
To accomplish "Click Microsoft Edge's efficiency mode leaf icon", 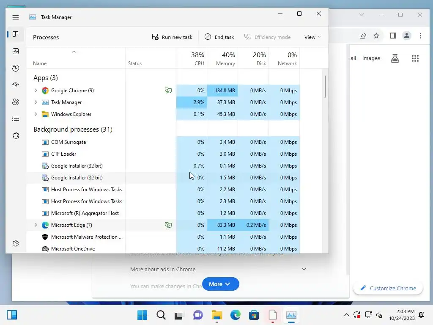I will [x=168, y=225].
